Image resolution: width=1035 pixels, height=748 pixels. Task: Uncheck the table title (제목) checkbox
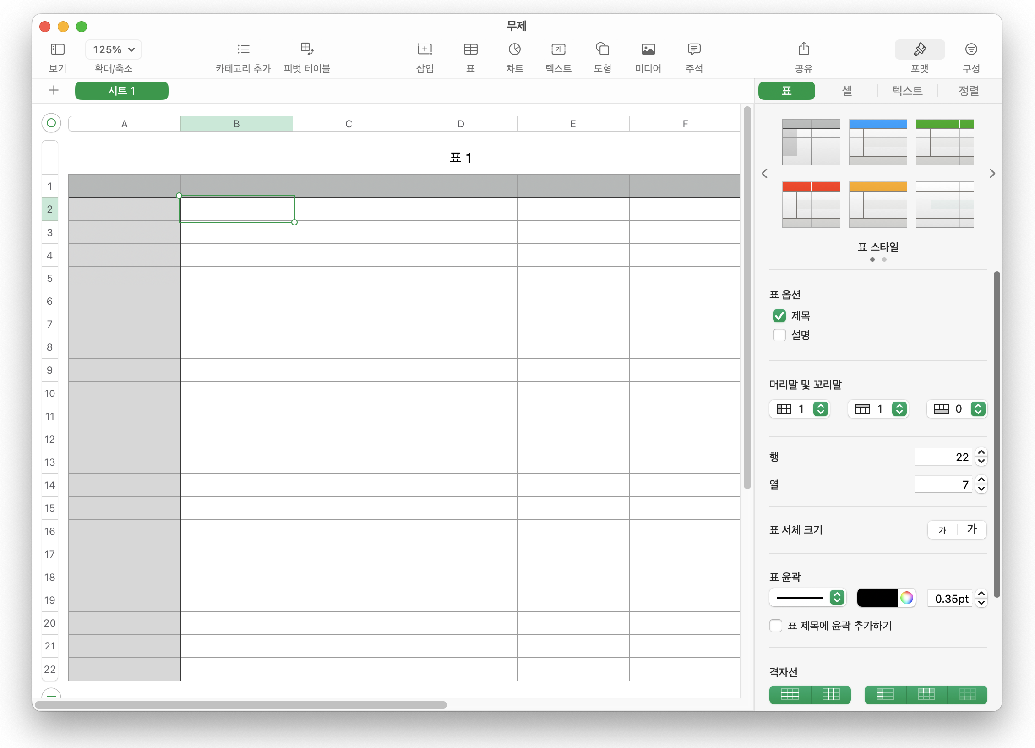pos(779,316)
